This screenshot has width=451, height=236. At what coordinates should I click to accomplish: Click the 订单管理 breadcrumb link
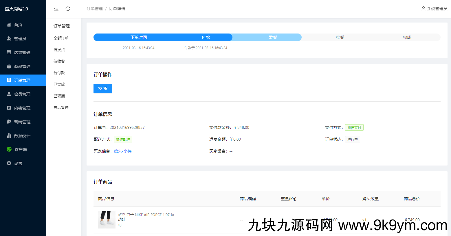click(95, 9)
